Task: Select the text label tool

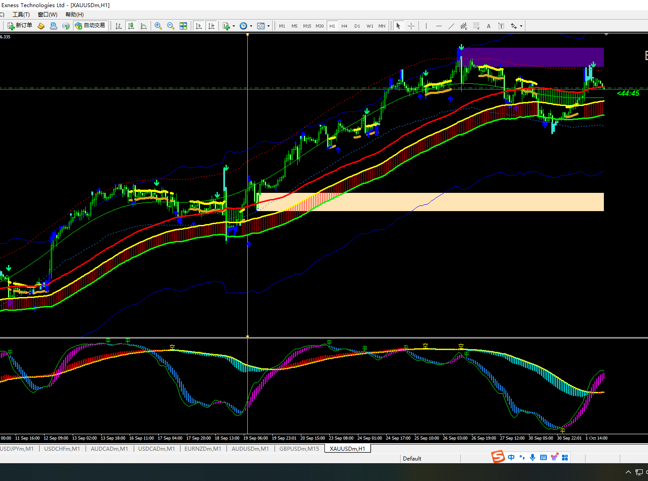Action: [501, 26]
